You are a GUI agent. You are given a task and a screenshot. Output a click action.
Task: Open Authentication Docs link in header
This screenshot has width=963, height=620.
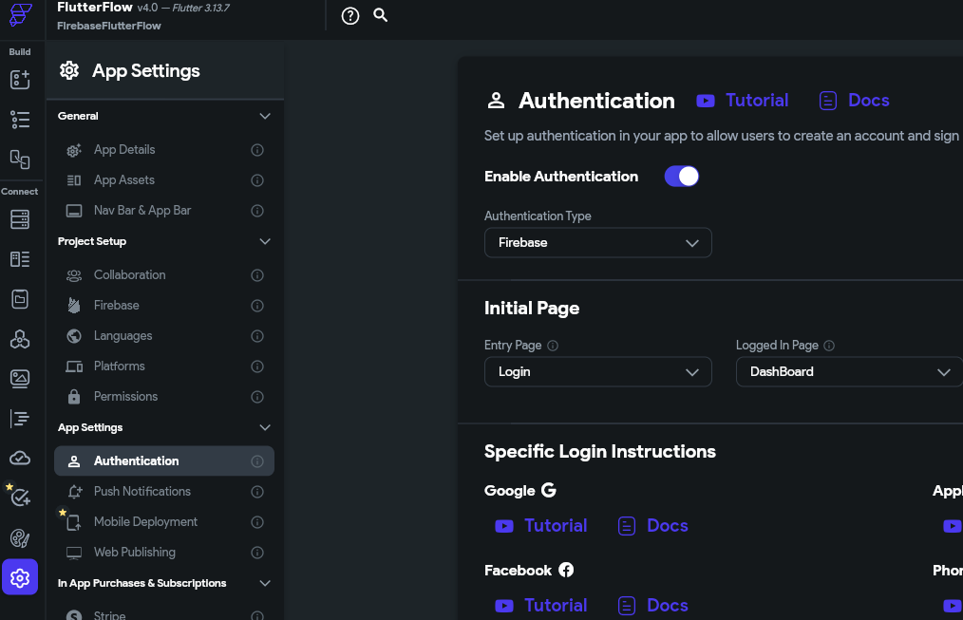855,100
